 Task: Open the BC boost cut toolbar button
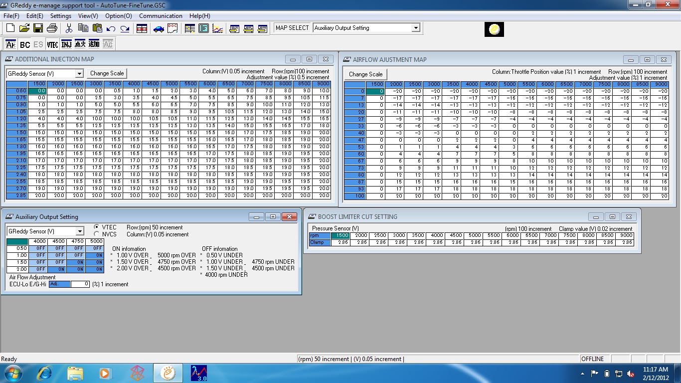25,44
